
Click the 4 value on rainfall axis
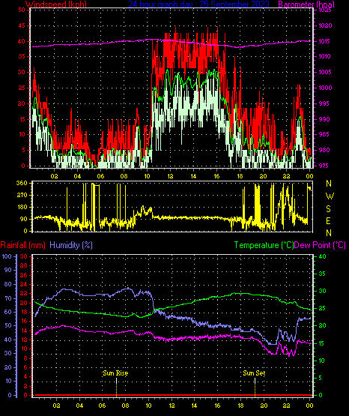(x=25, y=377)
